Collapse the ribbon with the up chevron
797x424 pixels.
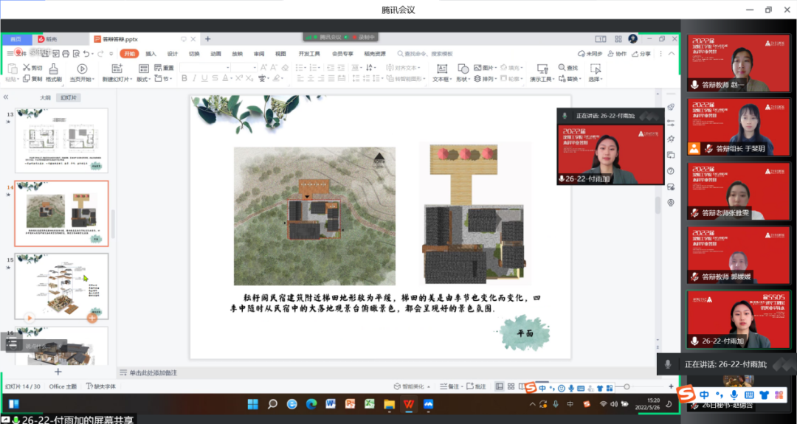tap(672, 54)
